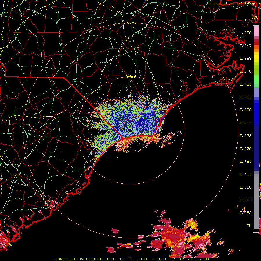This screenshot has height=261, width=261.
Task: Click the KLTX station identifier in caption
Action: click(x=162, y=259)
